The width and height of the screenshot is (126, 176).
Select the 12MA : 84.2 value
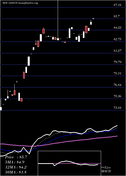(16, 167)
